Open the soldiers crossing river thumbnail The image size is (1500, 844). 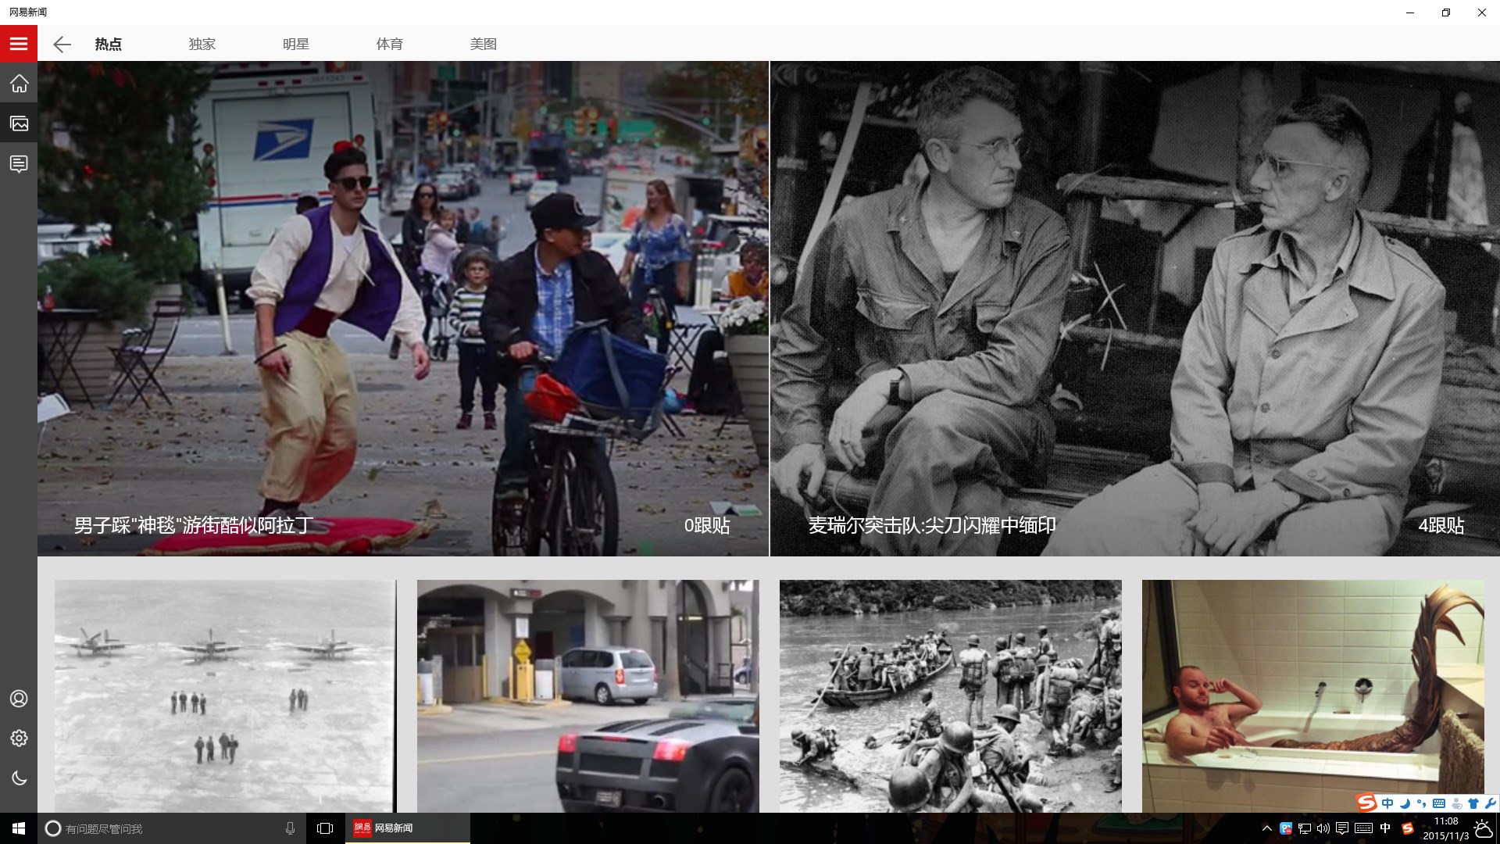(x=950, y=696)
